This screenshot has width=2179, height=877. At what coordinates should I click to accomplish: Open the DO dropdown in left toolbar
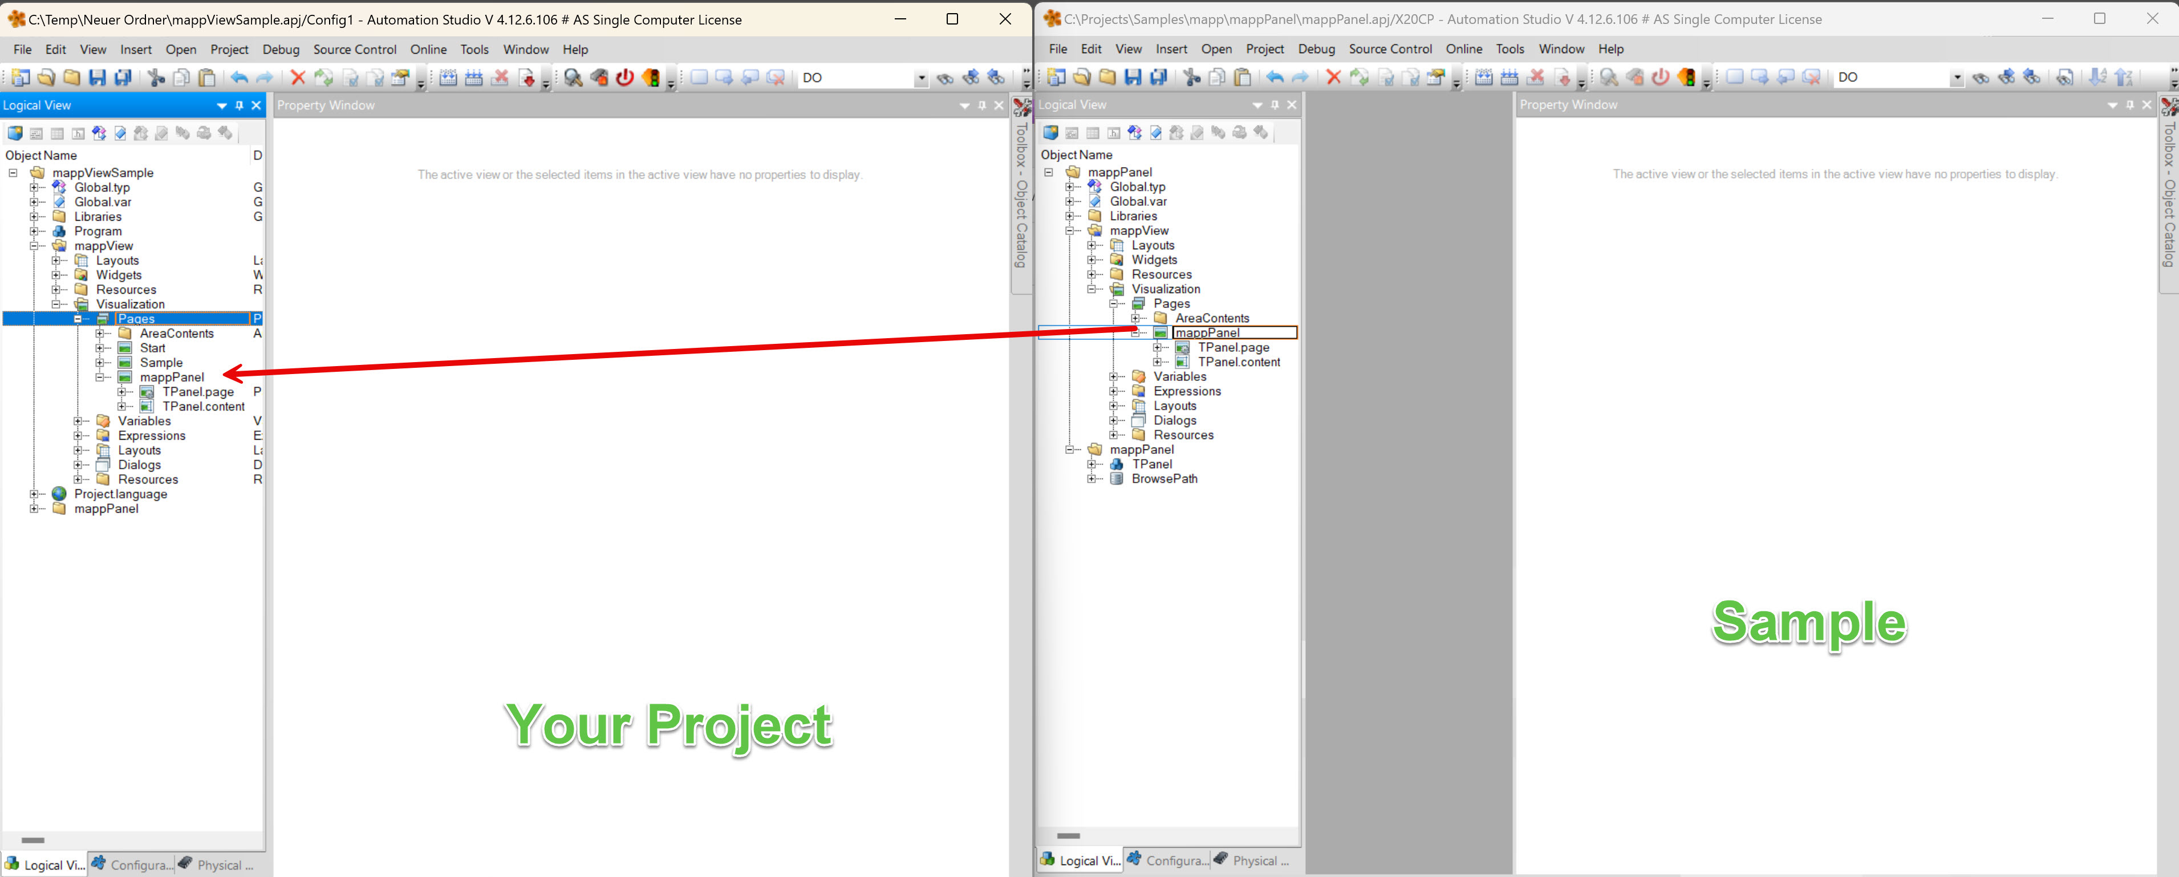pyautogui.click(x=921, y=78)
